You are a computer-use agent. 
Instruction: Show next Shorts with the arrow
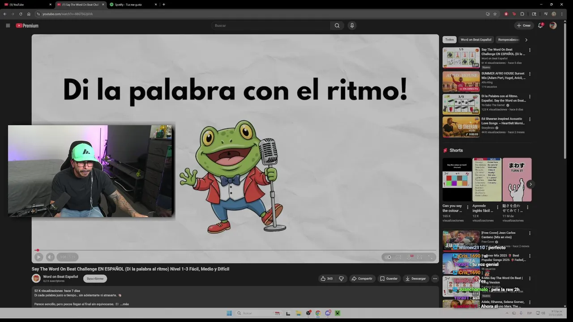(x=530, y=184)
